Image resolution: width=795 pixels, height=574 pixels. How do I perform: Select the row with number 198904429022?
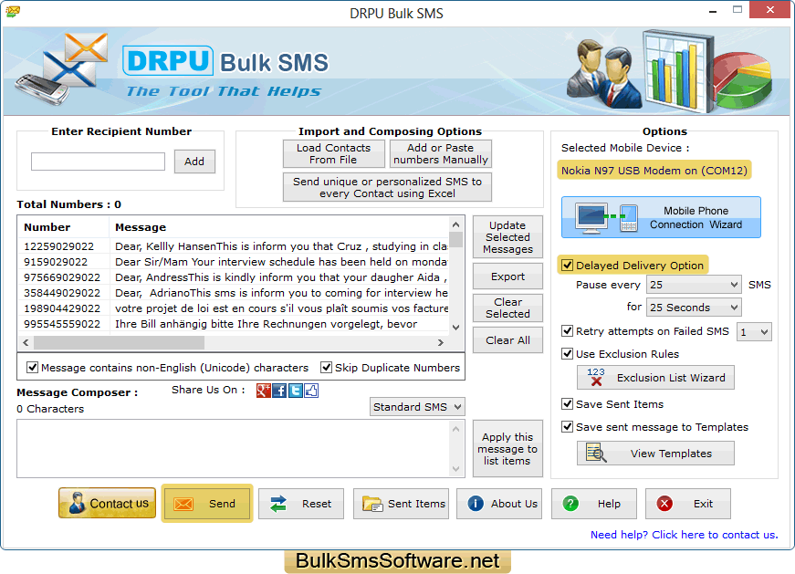click(234, 308)
